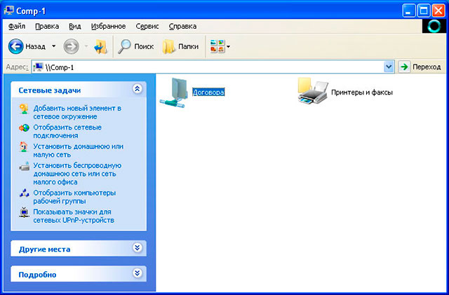449x295 pixels.
Task: Click the network connections globe icon
Action: tap(24, 128)
